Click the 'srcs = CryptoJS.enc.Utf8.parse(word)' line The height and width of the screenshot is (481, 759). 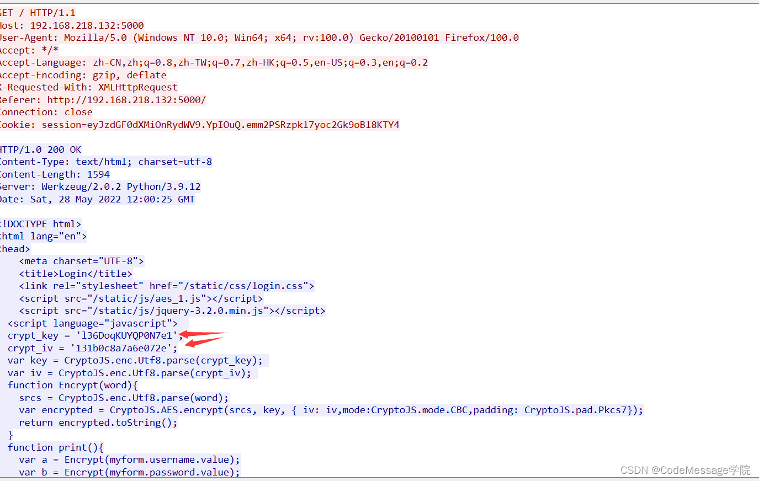tap(124, 398)
